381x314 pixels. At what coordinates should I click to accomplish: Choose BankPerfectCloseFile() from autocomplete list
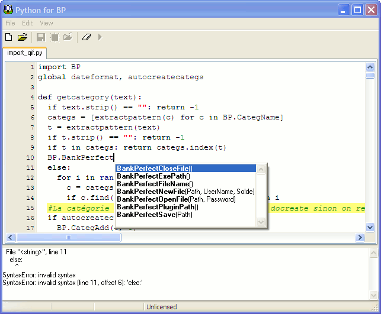coord(186,169)
